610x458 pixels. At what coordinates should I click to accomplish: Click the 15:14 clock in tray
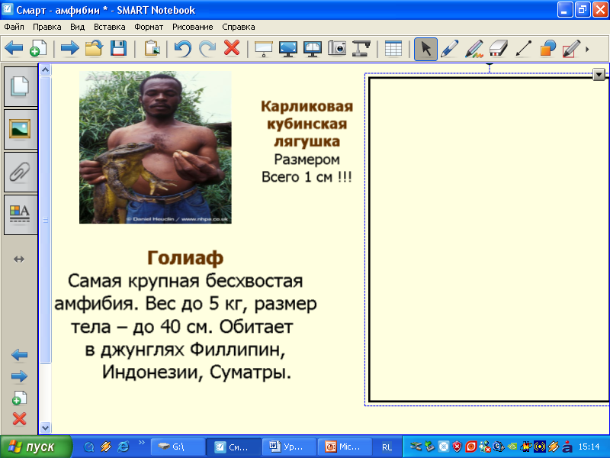[x=589, y=447]
